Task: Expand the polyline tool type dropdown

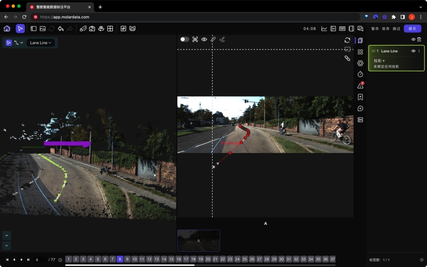Action: [x=19, y=43]
